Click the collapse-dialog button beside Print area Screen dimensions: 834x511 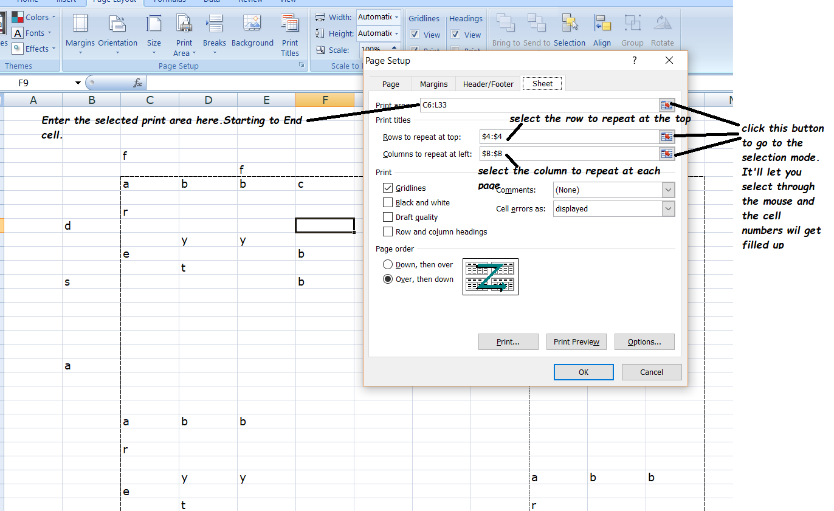667,105
